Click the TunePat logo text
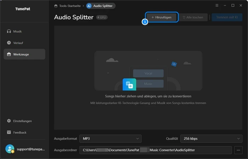 pos(23,9)
